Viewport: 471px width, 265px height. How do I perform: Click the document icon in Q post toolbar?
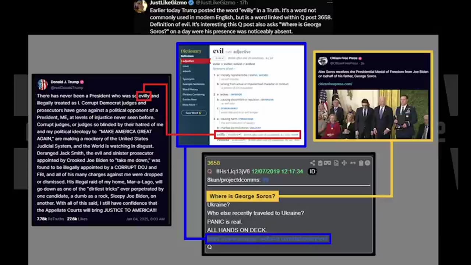[x=336, y=163]
